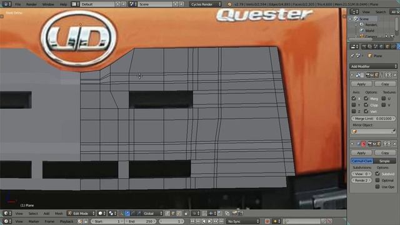Move Mirror modifier up in stack
Viewport: 400px width, 225px height.
(386, 75)
